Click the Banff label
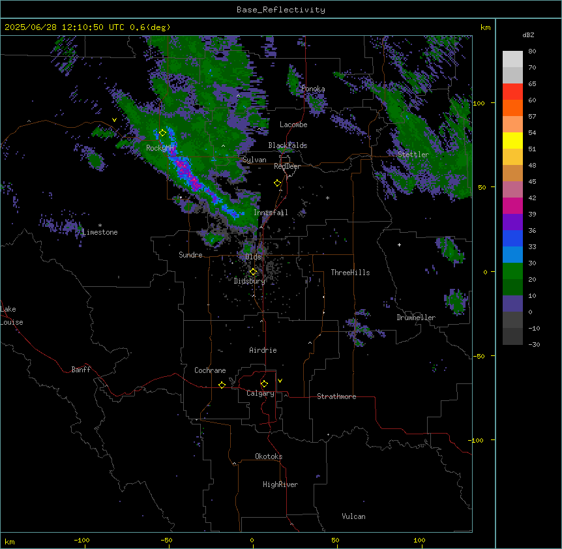 [x=81, y=370]
